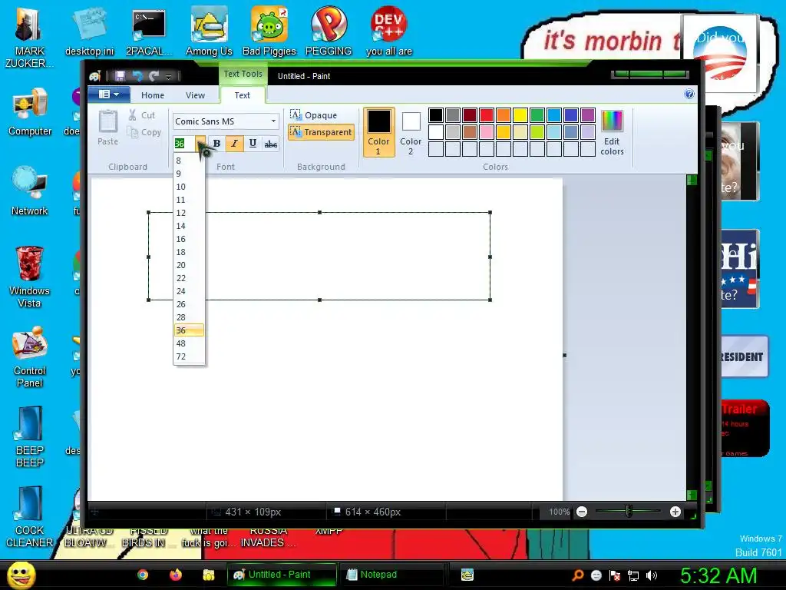Viewport: 786px width, 590px height.
Task: Select the Text ribbon tab
Action: (242, 95)
